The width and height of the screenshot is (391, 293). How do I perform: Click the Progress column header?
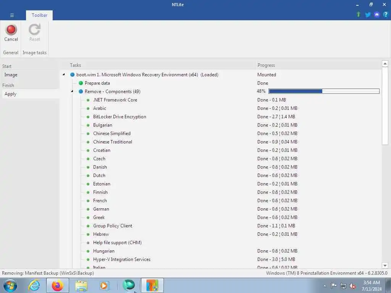pyautogui.click(x=266, y=65)
